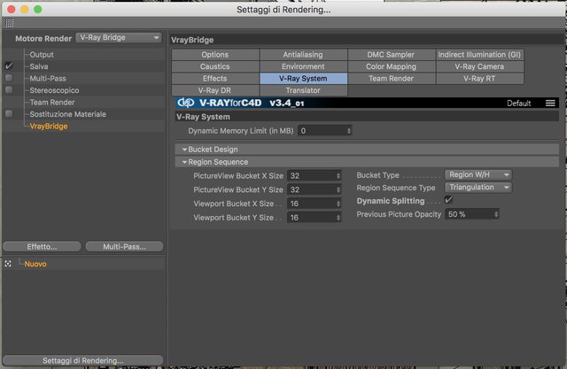Select the V-Ray System tab
The width and height of the screenshot is (567, 369).
tap(303, 79)
